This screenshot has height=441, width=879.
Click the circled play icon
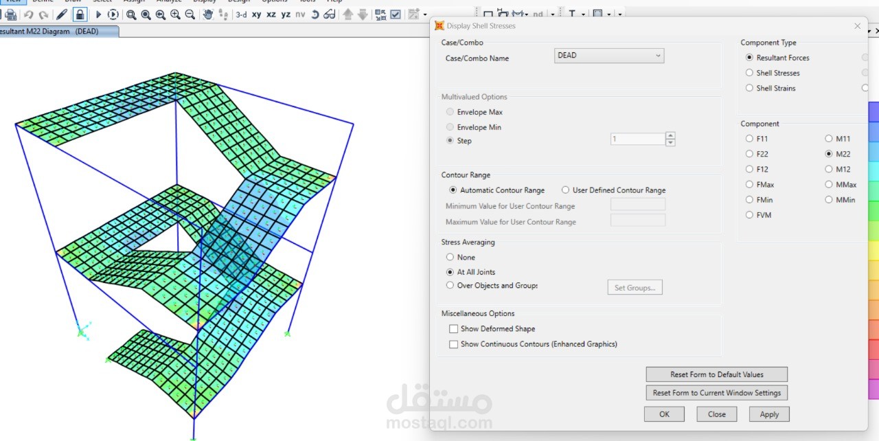113,14
